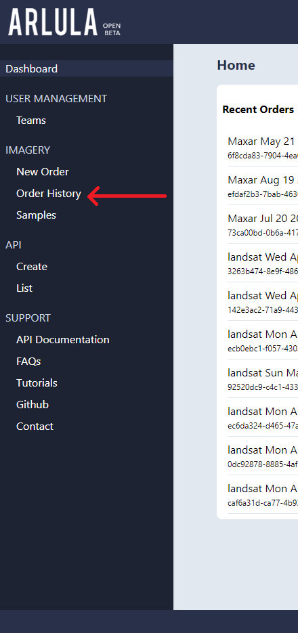Select Create under API
This screenshot has width=298, height=633.
tap(32, 267)
